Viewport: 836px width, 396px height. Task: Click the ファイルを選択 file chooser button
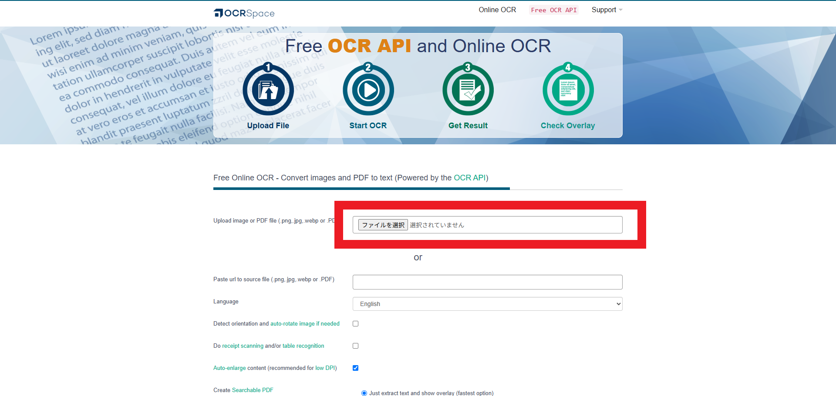click(x=383, y=225)
